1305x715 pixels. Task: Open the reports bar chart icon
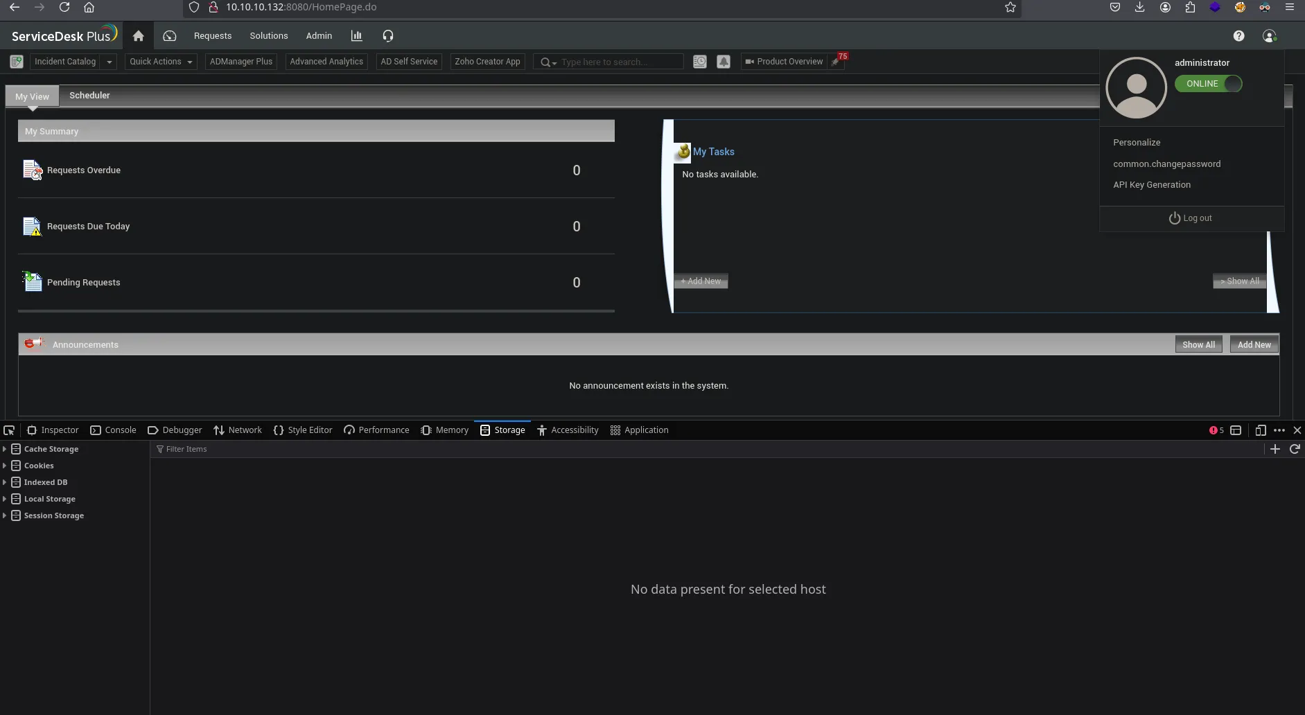(x=357, y=36)
